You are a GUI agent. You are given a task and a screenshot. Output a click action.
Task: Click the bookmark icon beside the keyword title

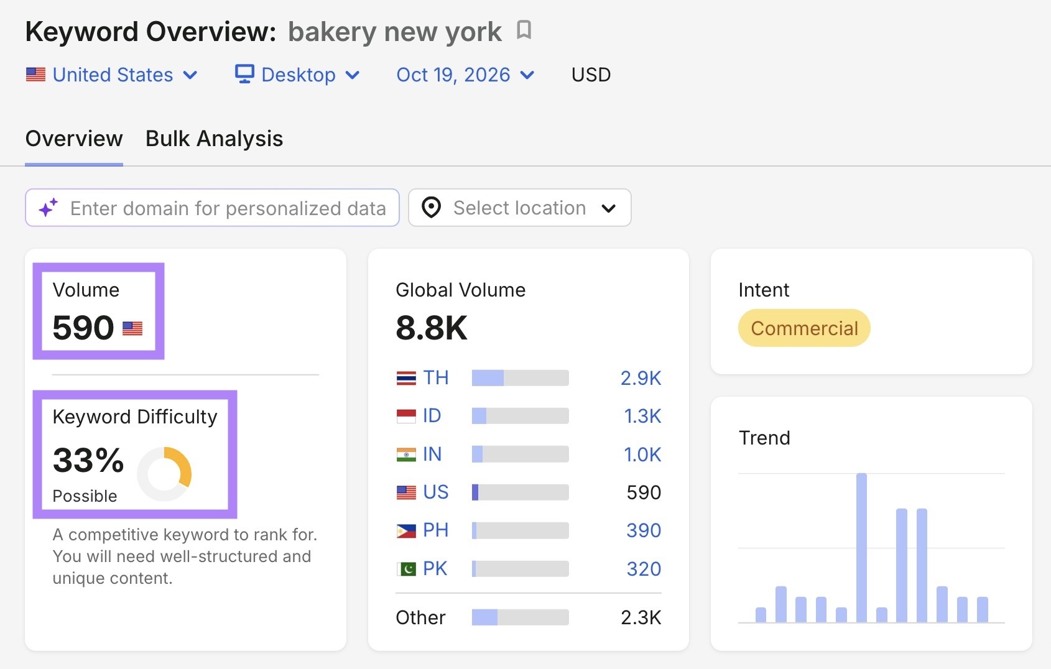(x=524, y=30)
